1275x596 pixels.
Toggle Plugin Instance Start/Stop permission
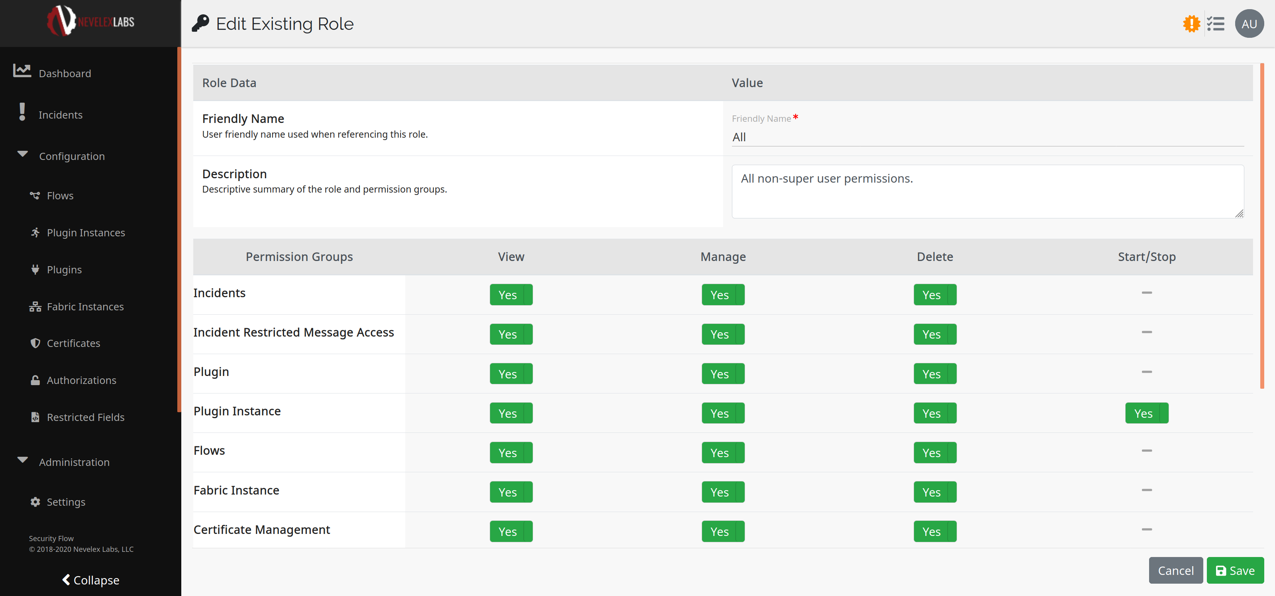[1146, 413]
